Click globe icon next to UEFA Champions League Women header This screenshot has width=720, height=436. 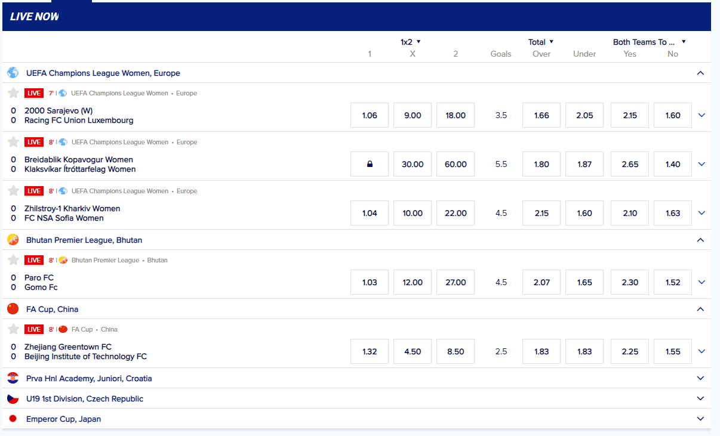(x=13, y=73)
